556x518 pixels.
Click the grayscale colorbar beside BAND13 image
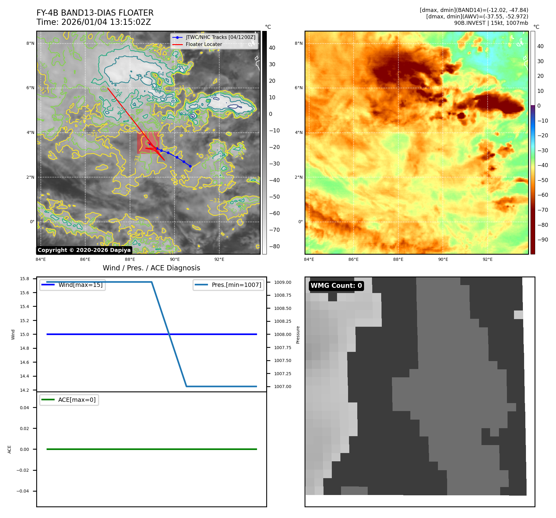pos(264,143)
